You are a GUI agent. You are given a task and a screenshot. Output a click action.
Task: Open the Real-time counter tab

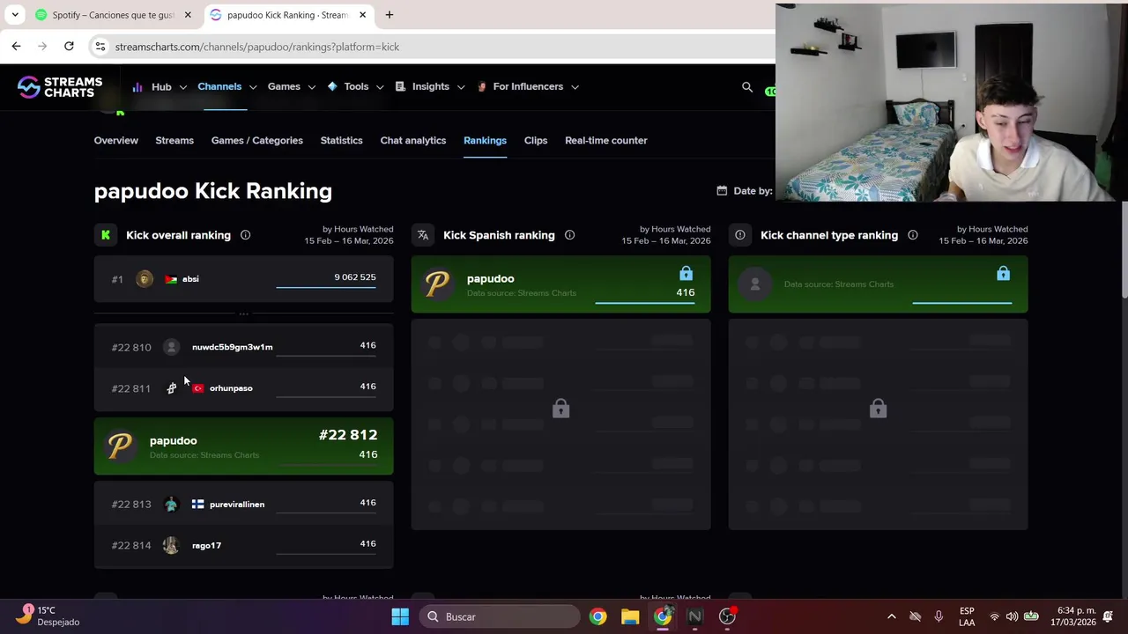605,140
